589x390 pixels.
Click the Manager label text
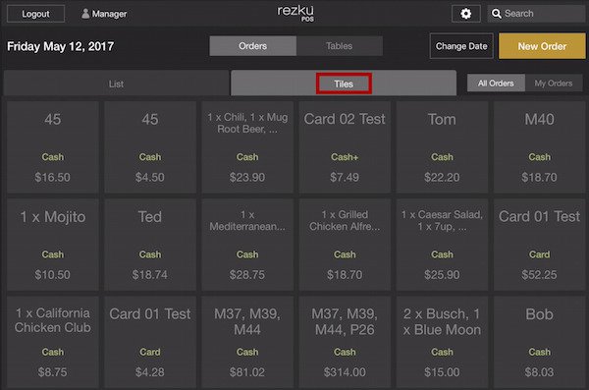tap(109, 14)
